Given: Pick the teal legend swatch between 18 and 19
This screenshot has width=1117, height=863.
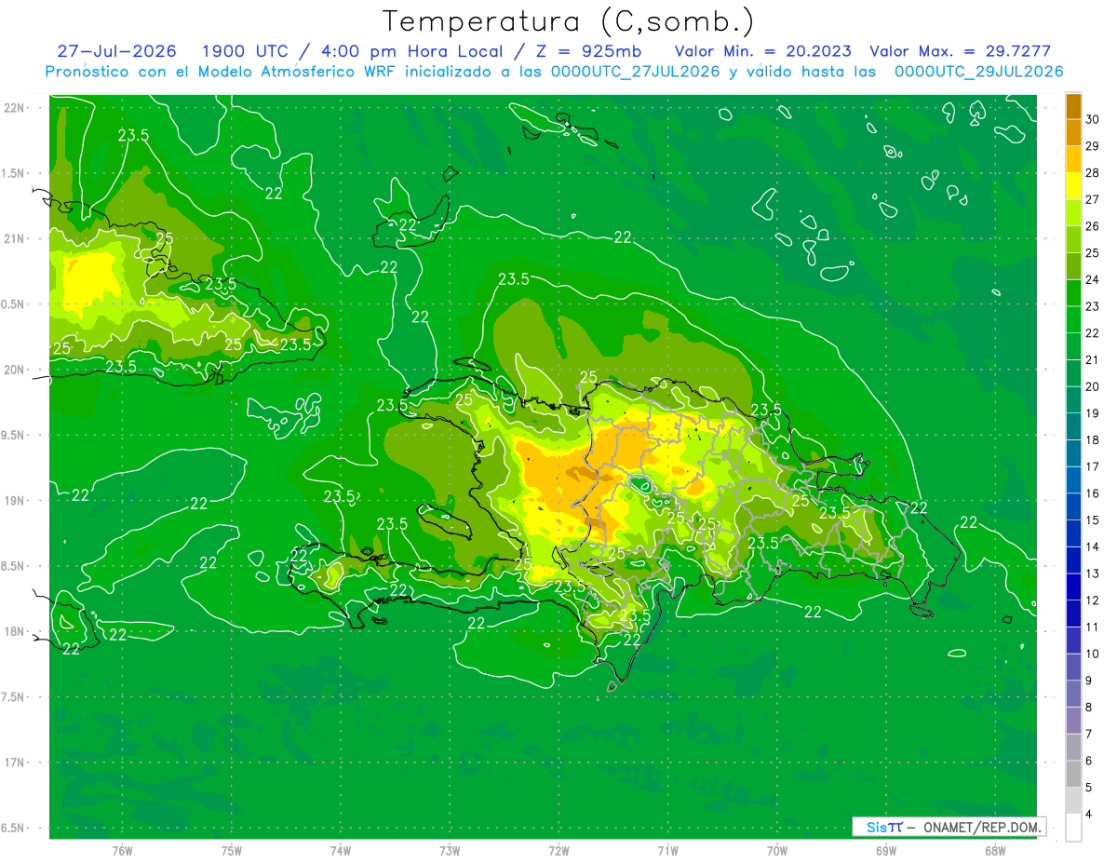Looking at the screenshot, I should pyautogui.click(x=1073, y=426).
